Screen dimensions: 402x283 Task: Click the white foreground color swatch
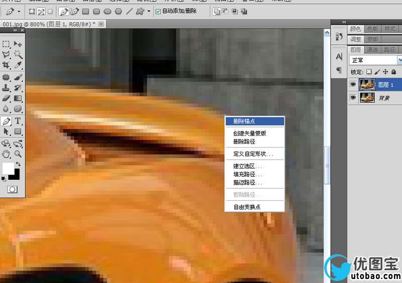pyautogui.click(x=7, y=168)
